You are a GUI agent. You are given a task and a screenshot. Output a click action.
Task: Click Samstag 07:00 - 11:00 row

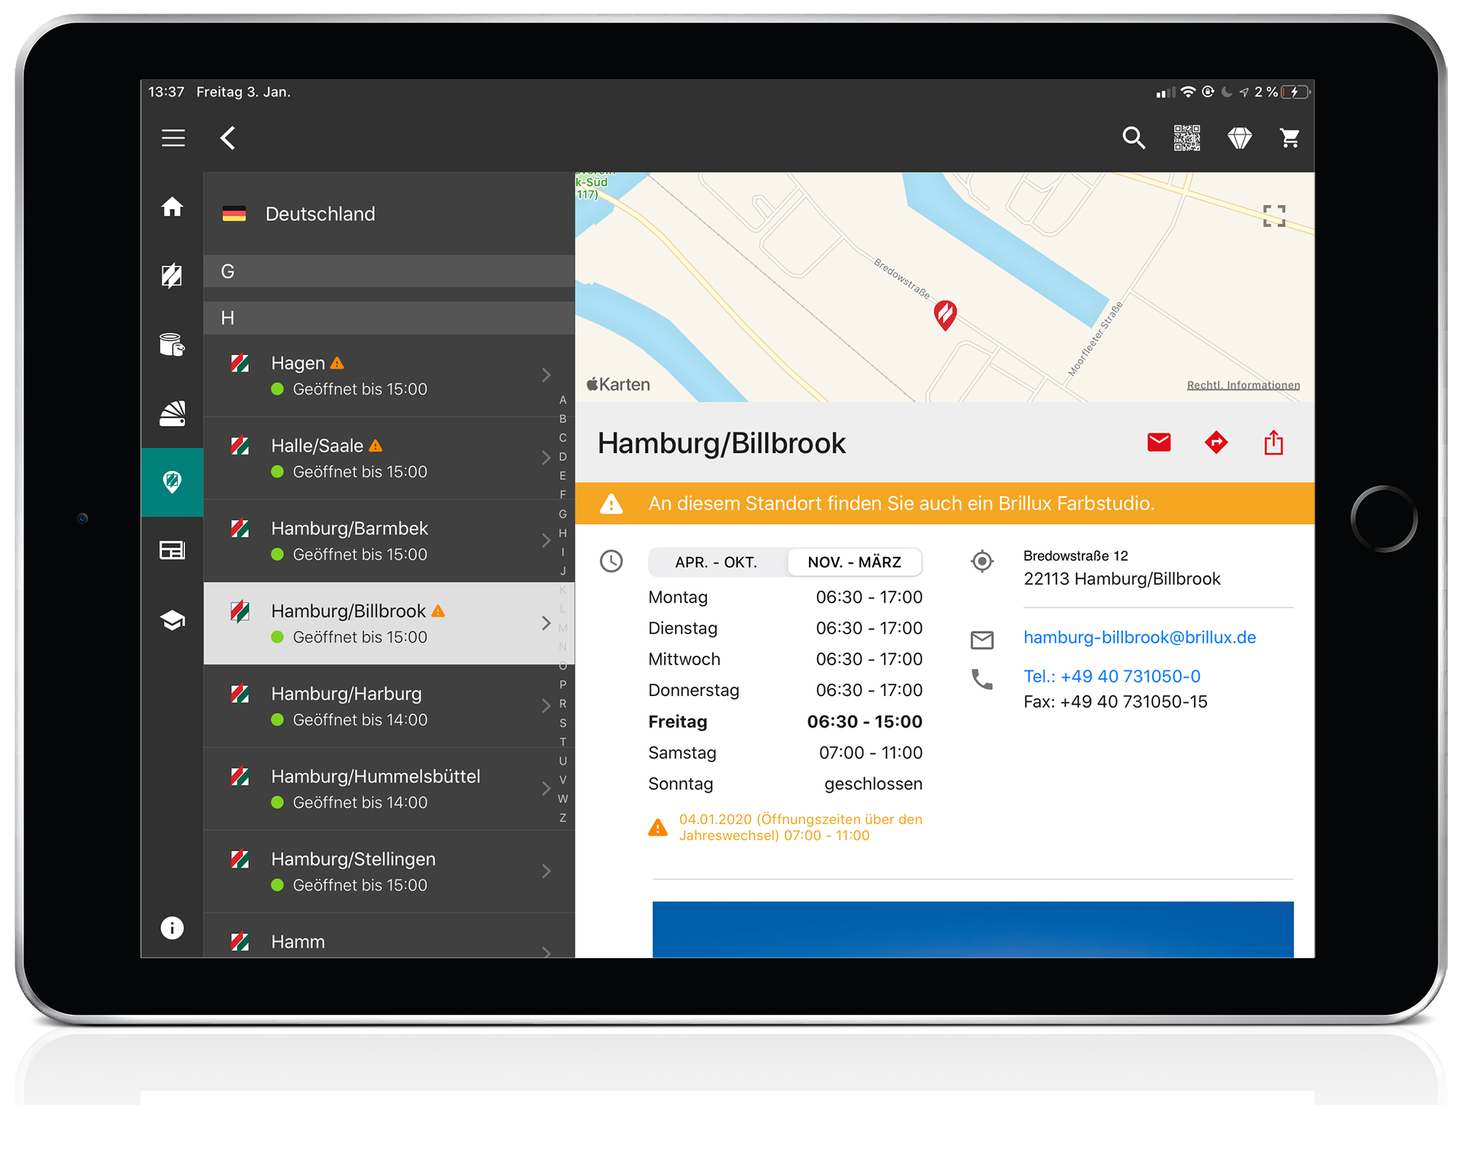[785, 753]
